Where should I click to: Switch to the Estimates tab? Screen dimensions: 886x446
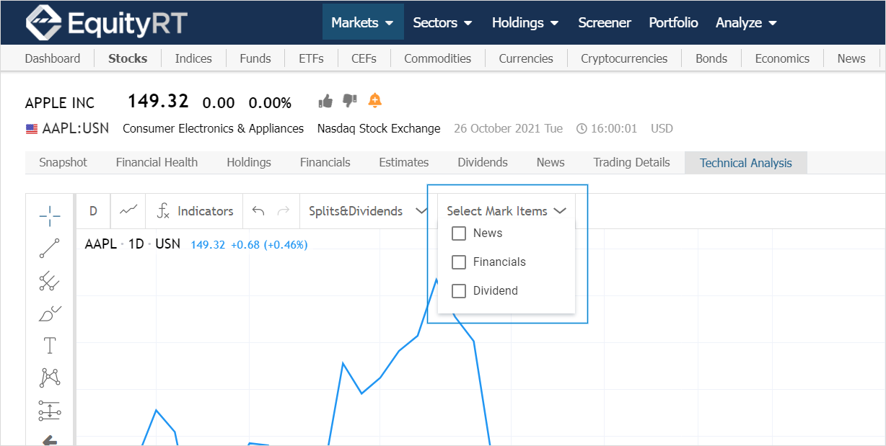[x=404, y=162]
